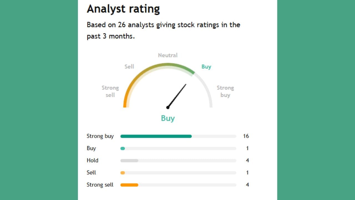Click the Hold row label
The image size is (355, 200).
tap(92, 161)
